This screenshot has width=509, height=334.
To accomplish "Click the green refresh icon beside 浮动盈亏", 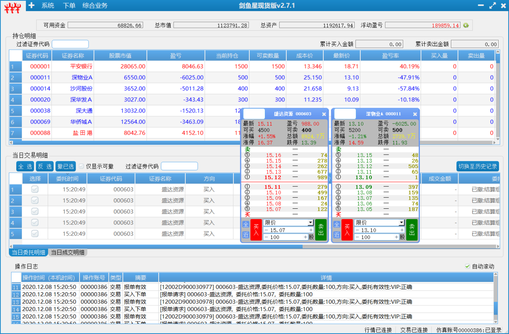I will [466, 25].
